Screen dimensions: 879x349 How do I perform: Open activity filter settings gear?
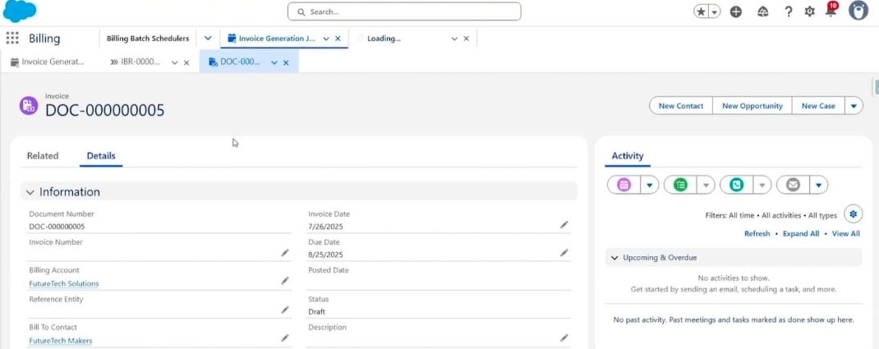853,214
